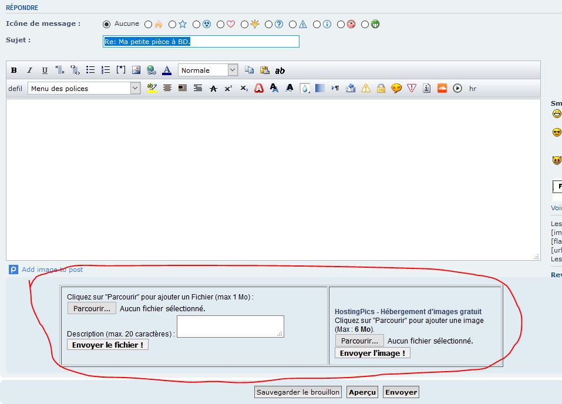Click the orange speech bubble icon

tap(396, 88)
